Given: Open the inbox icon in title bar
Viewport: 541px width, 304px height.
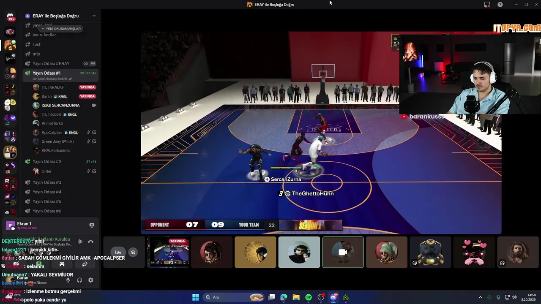Looking at the screenshot, I should click(487, 5).
